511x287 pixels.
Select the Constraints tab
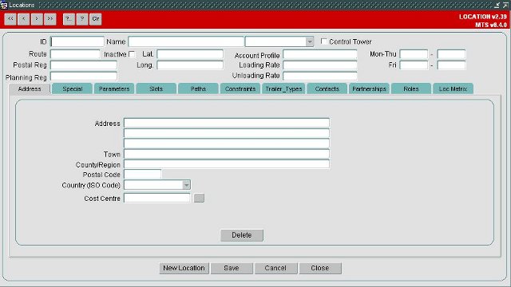(x=240, y=88)
